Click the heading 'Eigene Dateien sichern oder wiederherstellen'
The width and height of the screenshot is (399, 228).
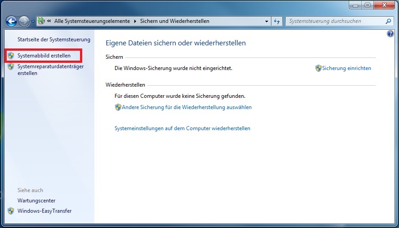coord(176,43)
